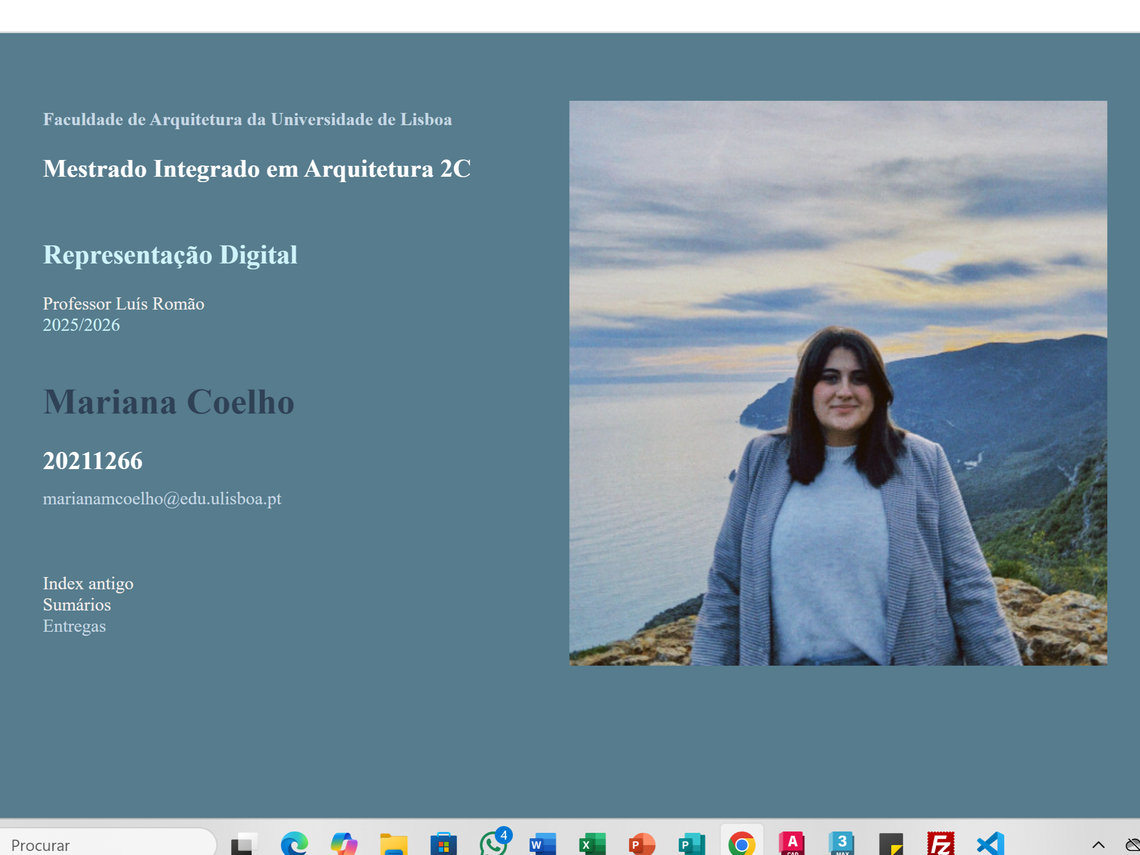The height and width of the screenshot is (855, 1140).
Task: Switch to Google Chrome in taskbar
Action: point(742,844)
